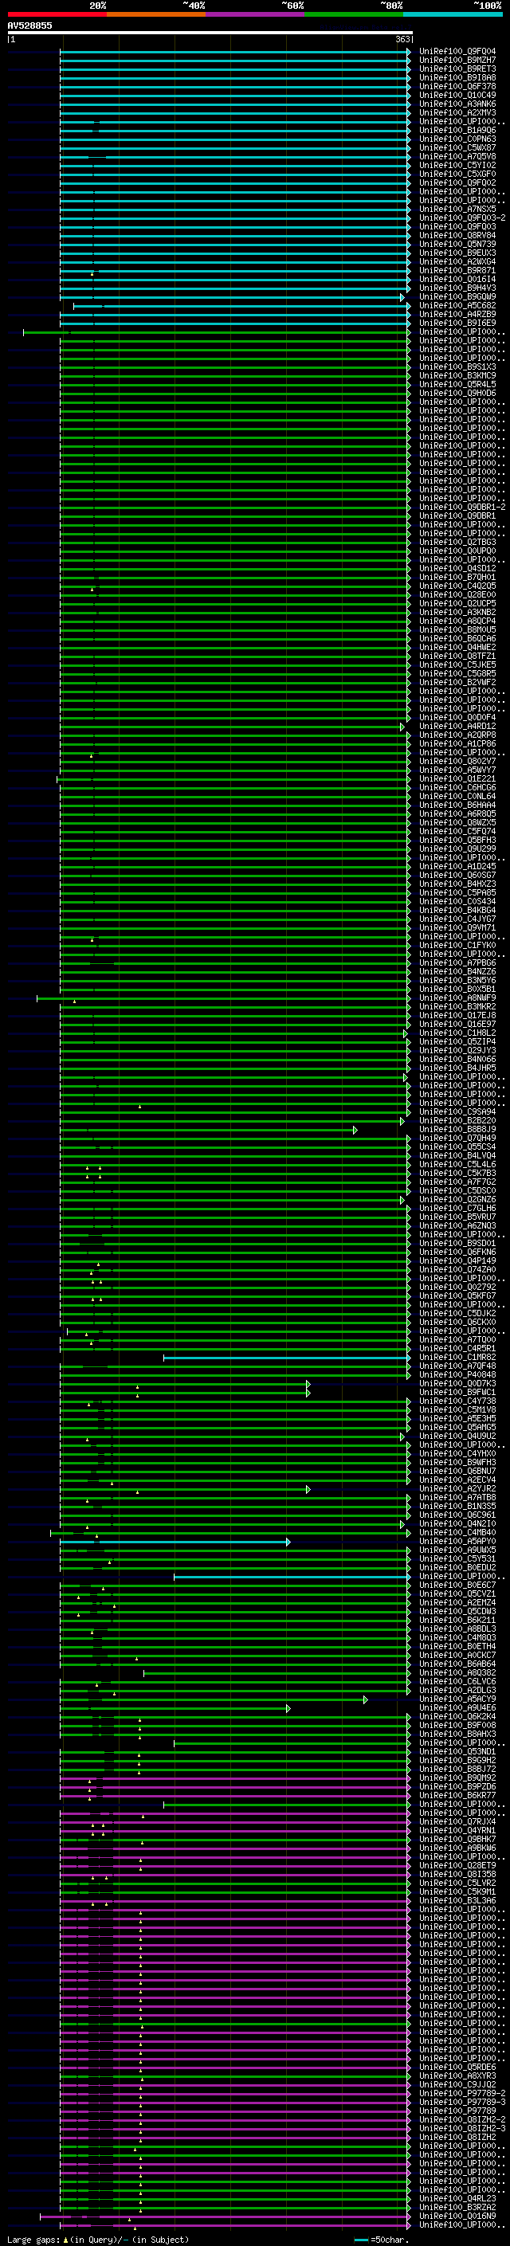The image size is (510, 2246).
Task: Select UniRef100_B9GQW9 label
Action: [x=457, y=296]
